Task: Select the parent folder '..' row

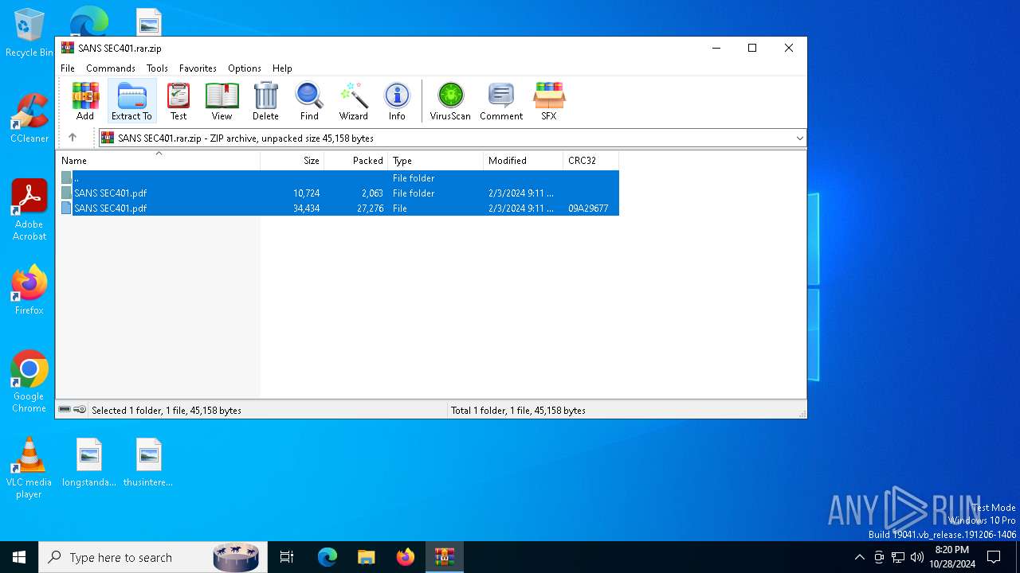Action: [x=339, y=178]
